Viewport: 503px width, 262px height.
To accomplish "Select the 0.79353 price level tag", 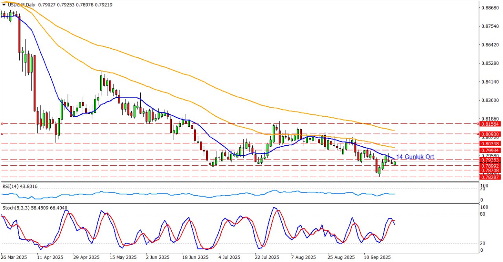I will click(x=489, y=160).
